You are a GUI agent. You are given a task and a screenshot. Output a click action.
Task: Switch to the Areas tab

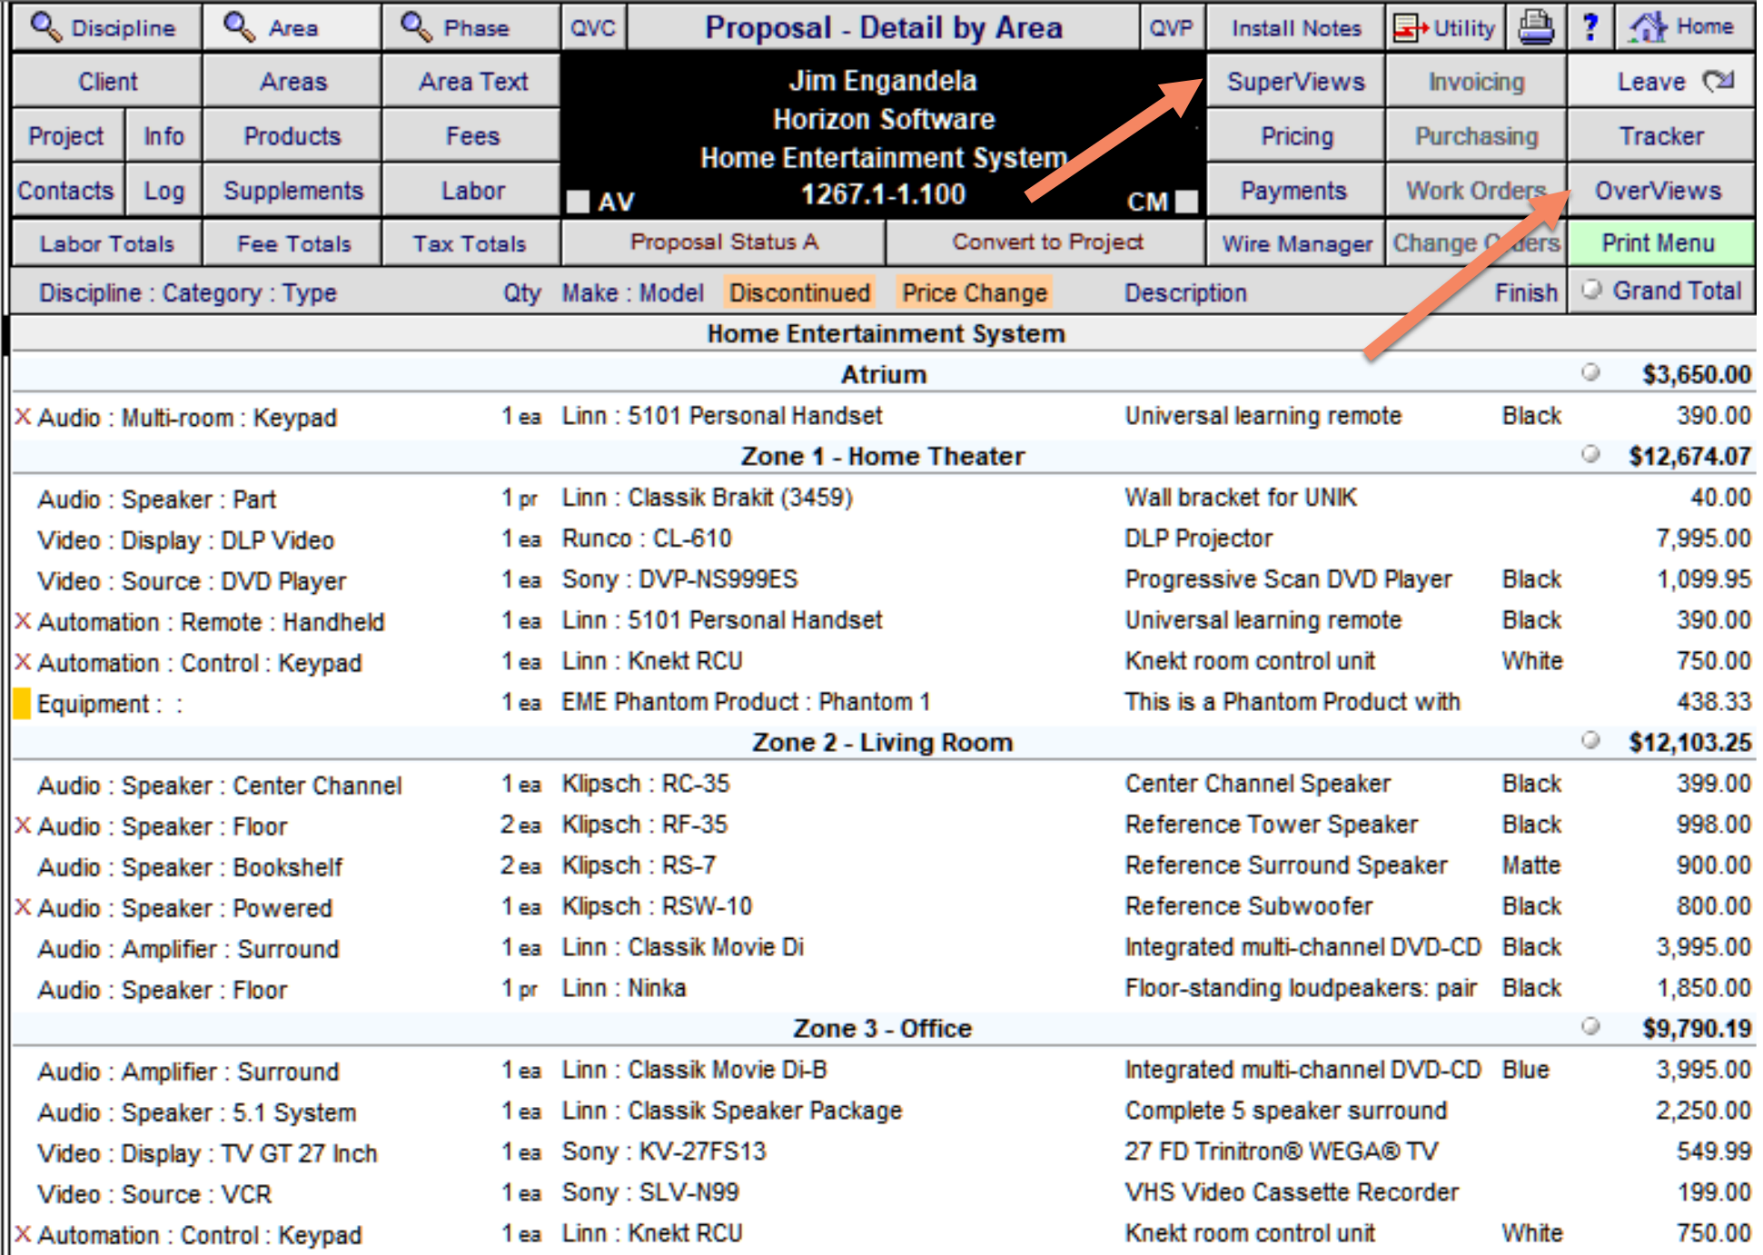pyautogui.click(x=292, y=81)
